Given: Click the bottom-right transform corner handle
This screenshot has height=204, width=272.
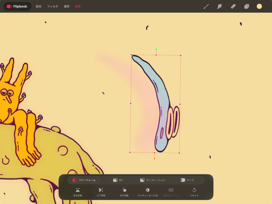Looking at the screenshot, I should coord(179,153).
